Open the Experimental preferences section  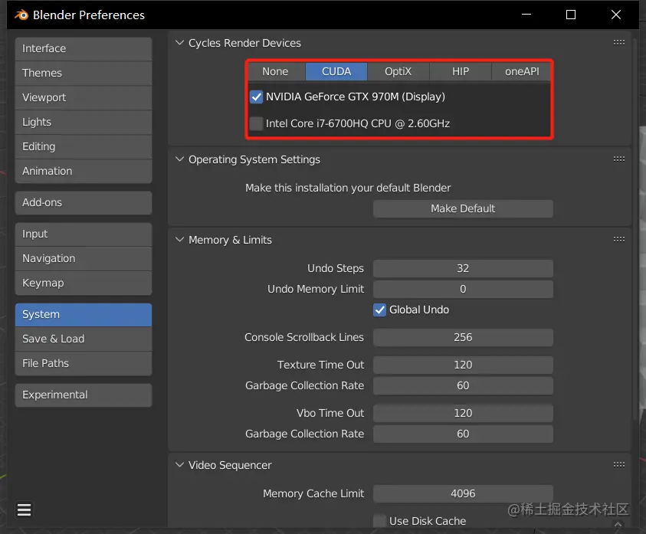pyautogui.click(x=84, y=395)
